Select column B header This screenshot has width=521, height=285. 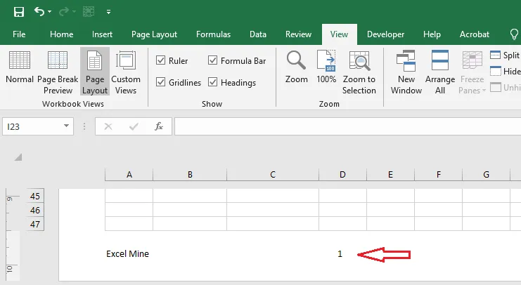coord(190,175)
